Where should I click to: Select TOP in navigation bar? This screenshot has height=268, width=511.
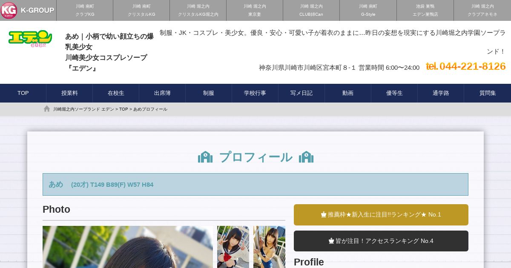coord(23,93)
